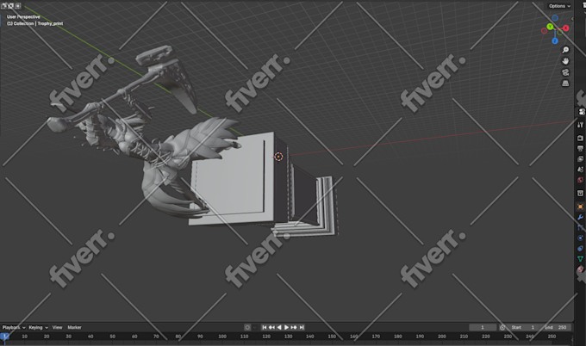Open the Object Constraints properties tab

point(580,248)
